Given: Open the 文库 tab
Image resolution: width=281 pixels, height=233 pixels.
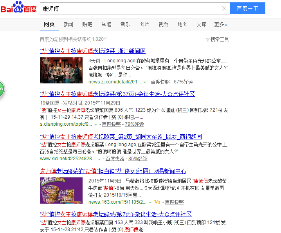Looking at the screenshot, I should pos(202,24).
